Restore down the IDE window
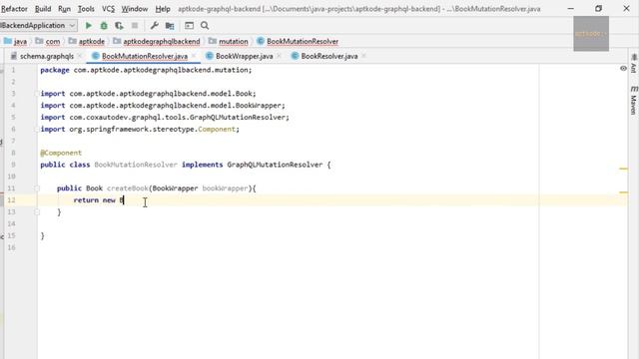This screenshot has width=639, height=359. 598,9
